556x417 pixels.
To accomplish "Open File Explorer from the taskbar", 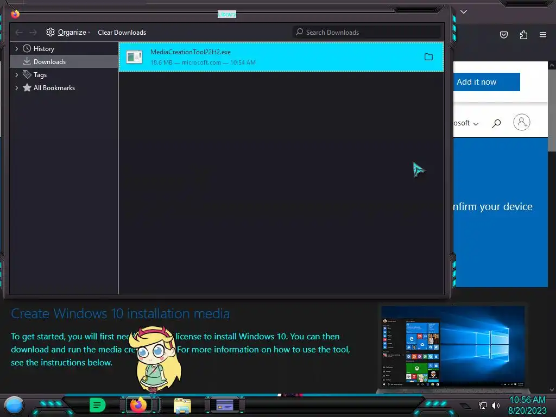I will coord(182,406).
